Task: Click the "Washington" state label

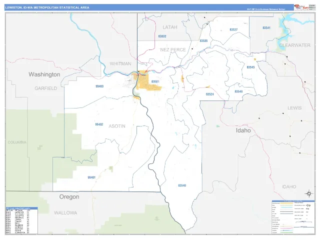Action: 44,74
